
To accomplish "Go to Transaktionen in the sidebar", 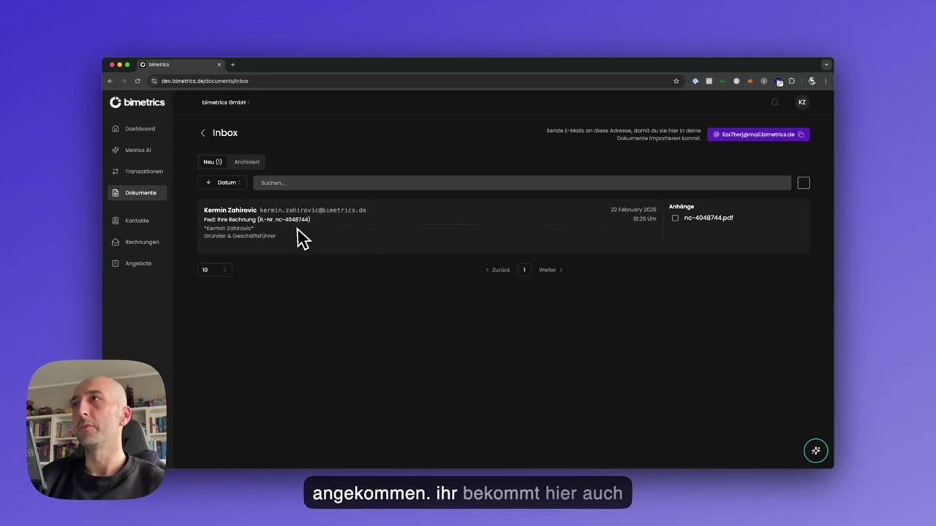I will tap(136, 171).
